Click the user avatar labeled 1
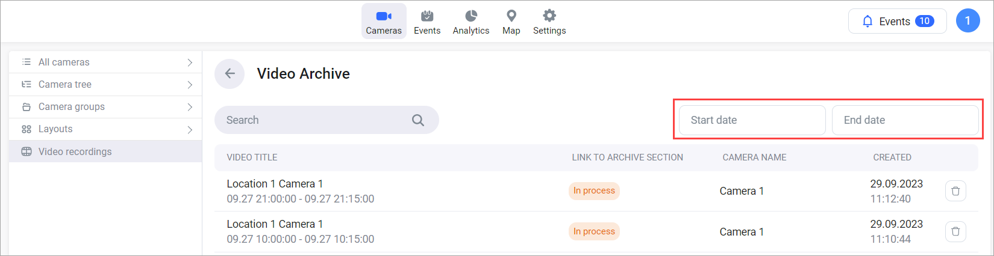Image resolution: width=994 pixels, height=256 pixels. coord(967,21)
